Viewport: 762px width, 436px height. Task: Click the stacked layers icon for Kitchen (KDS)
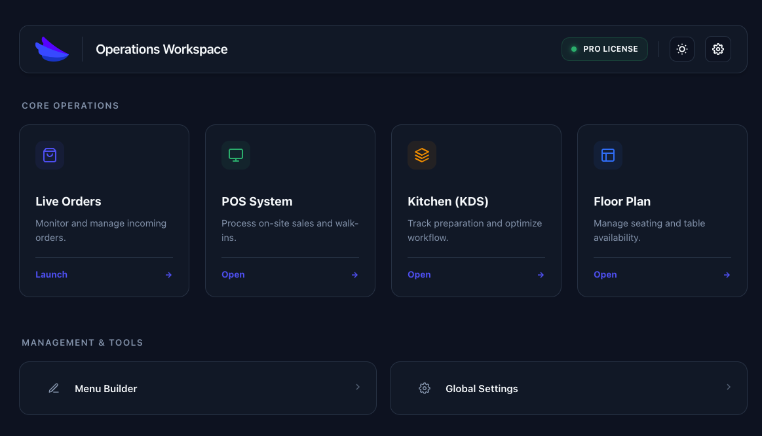click(x=422, y=155)
